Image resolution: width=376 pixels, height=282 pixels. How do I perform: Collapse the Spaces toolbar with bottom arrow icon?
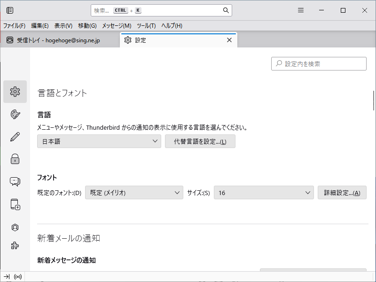pos(7,276)
